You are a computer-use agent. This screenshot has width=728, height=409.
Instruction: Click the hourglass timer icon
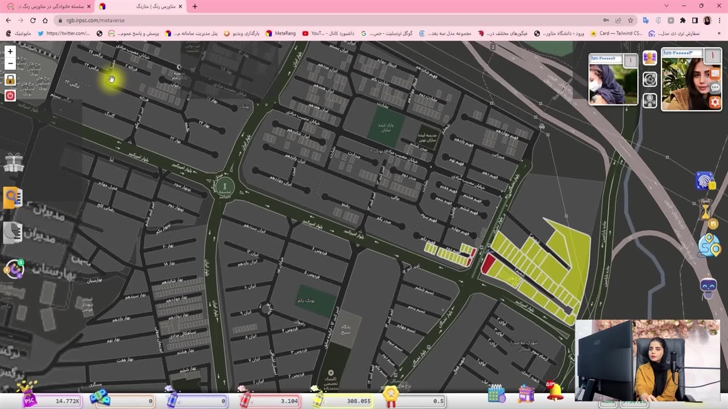pyautogui.click(x=706, y=210)
